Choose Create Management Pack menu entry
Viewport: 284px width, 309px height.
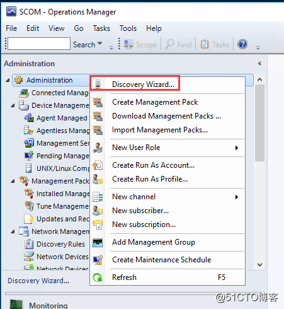pyautogui.click(x=168, y=102)
